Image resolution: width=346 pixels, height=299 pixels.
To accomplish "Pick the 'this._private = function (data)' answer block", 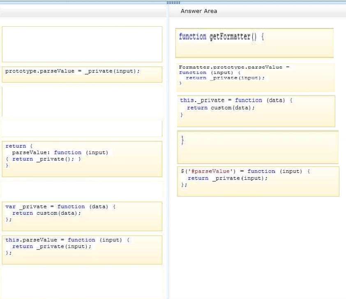I will (256, 111).
